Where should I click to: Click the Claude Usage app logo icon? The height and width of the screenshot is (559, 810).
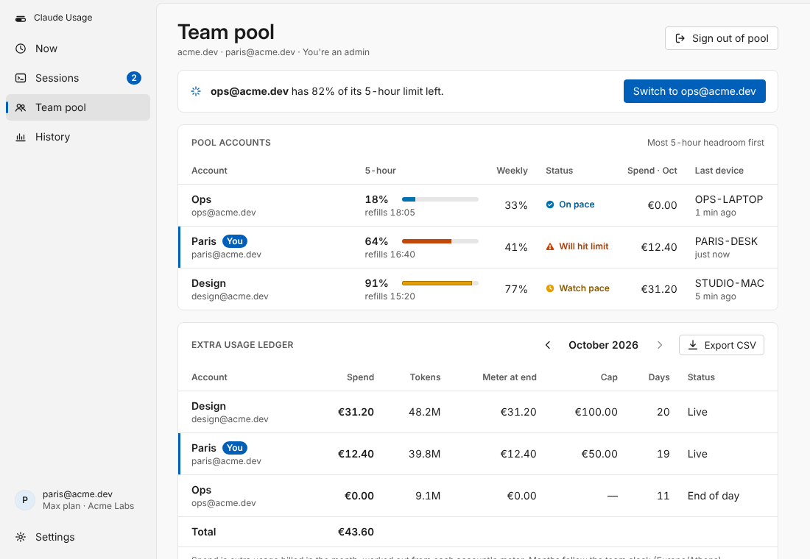click(x=21, y=18)
